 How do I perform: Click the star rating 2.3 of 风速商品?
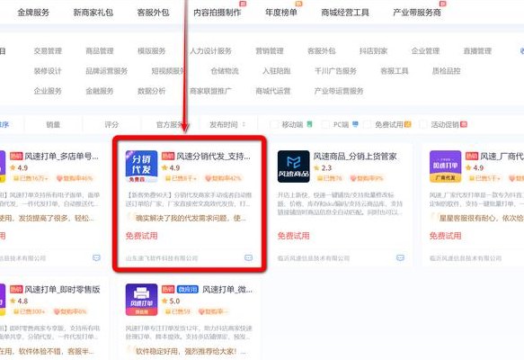pyautogui.click(x=323, y=167)
